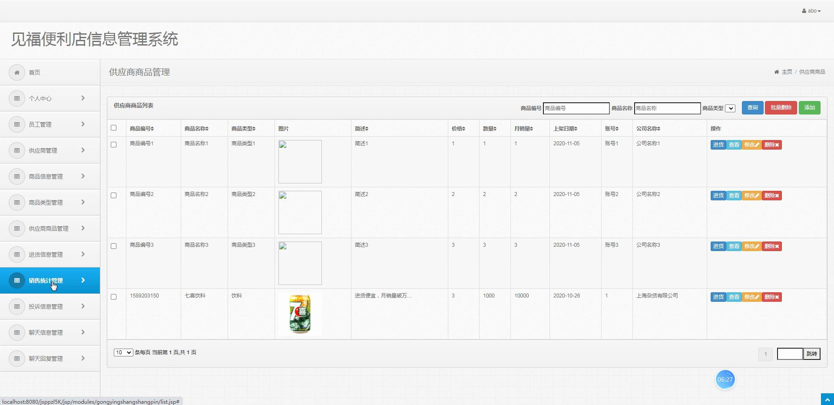Click the home icon beside 首页
Image resolution: width=834 pixels, height=405 pixels.
click(17, 72)
